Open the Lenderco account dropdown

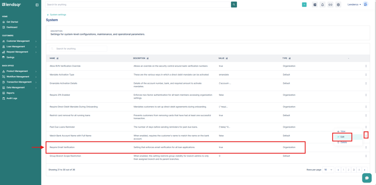click(354, 5)
